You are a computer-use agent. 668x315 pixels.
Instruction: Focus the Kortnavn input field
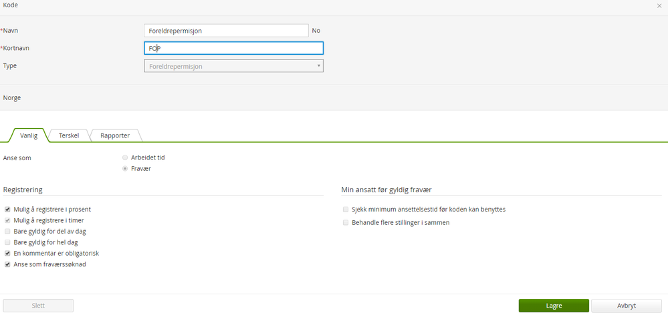233,49
